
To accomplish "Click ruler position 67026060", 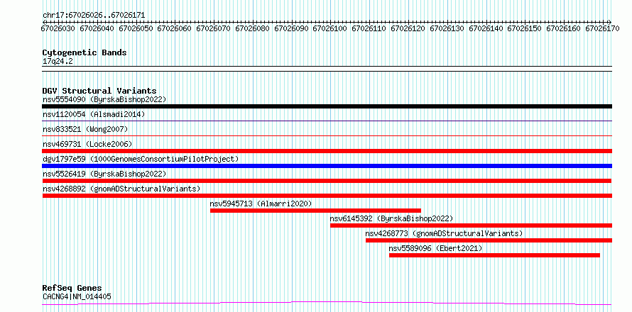I will point(174,28).
